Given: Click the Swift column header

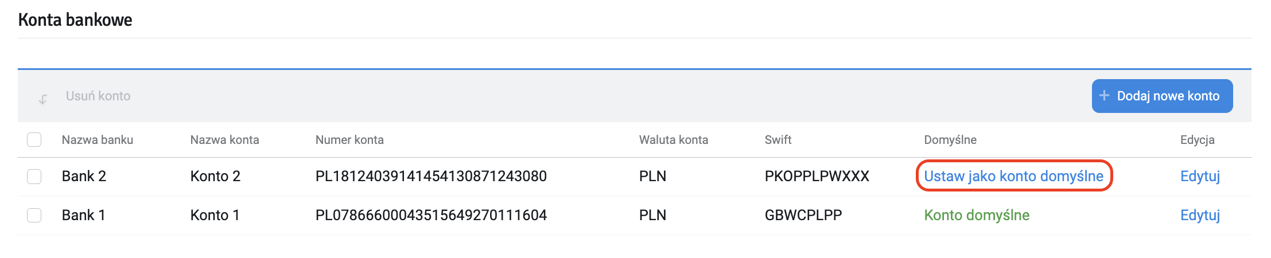Looking at the screenshot, I should click(x=778, y=140).
